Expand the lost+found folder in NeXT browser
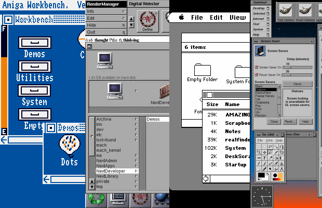 pos(136,140)
